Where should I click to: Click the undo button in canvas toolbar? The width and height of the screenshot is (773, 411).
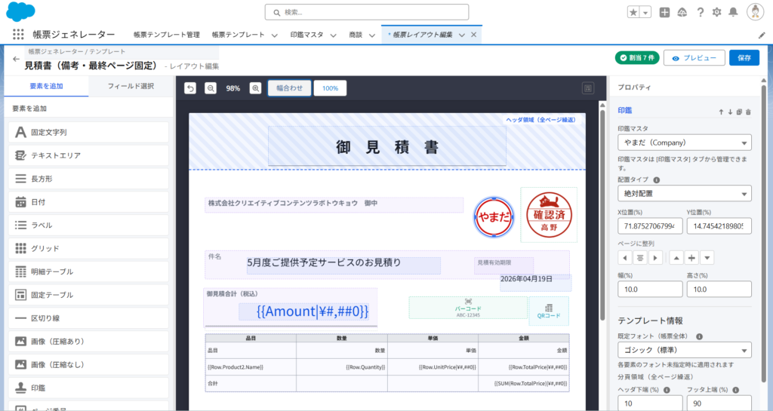tap(190, 88)
